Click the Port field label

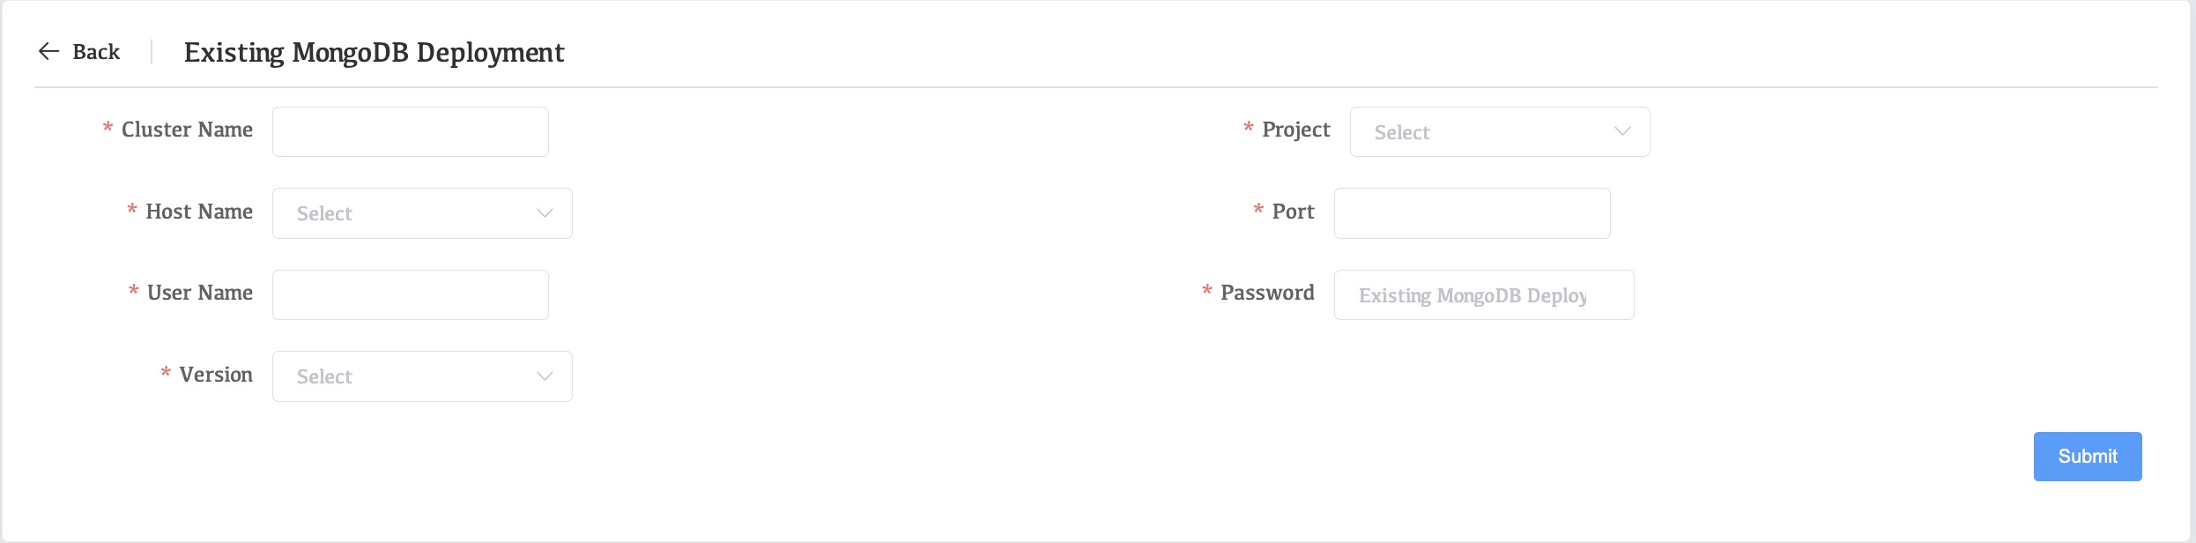point(1293,212)
